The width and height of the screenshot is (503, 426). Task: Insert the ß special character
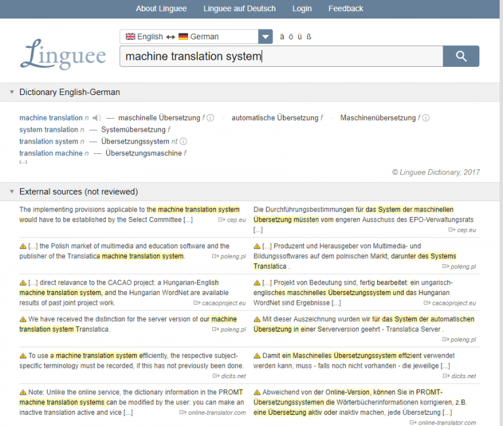[x=309, y=37]
